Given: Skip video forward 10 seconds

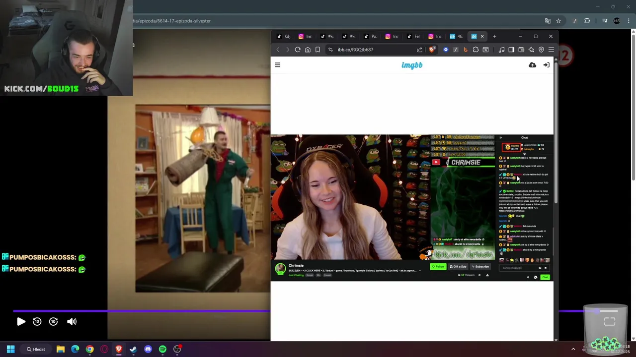Looking at the screenshot, I should tap(54, 322).
